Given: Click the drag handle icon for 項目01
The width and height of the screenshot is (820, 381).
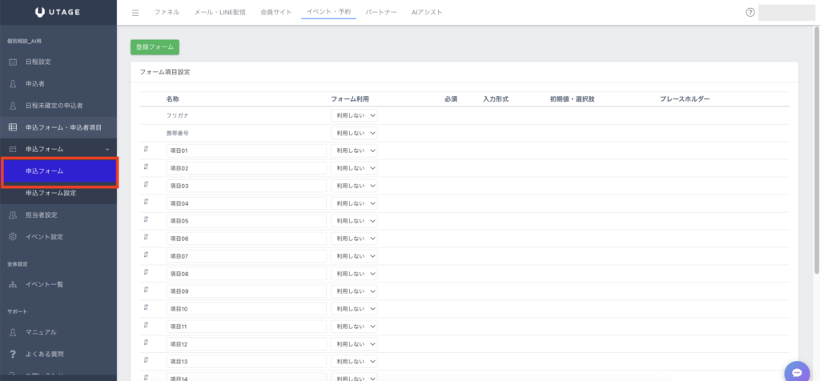Looking at the screenshot, I should [146, 150].
